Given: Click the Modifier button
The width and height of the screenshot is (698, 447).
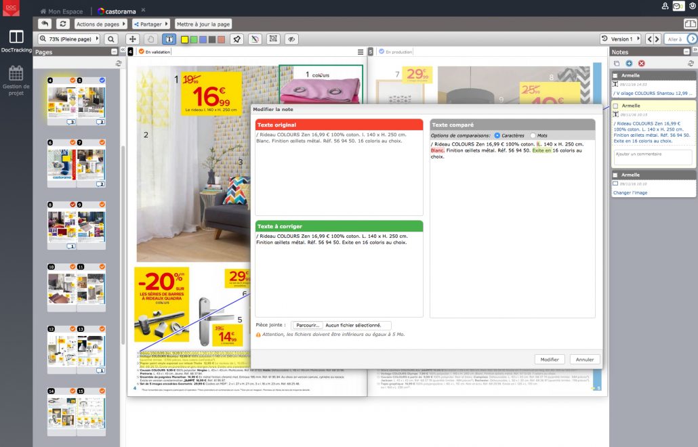Looking at the screenshot, I should click(x=550, y=360).
